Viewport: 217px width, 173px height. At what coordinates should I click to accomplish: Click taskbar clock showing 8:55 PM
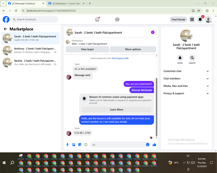point(202,163)
